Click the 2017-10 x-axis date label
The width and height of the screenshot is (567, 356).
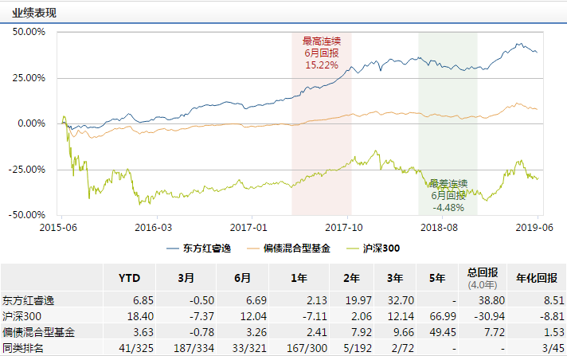click(343, 228)
